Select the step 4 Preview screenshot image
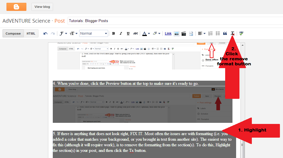 (x=143, y=105)
